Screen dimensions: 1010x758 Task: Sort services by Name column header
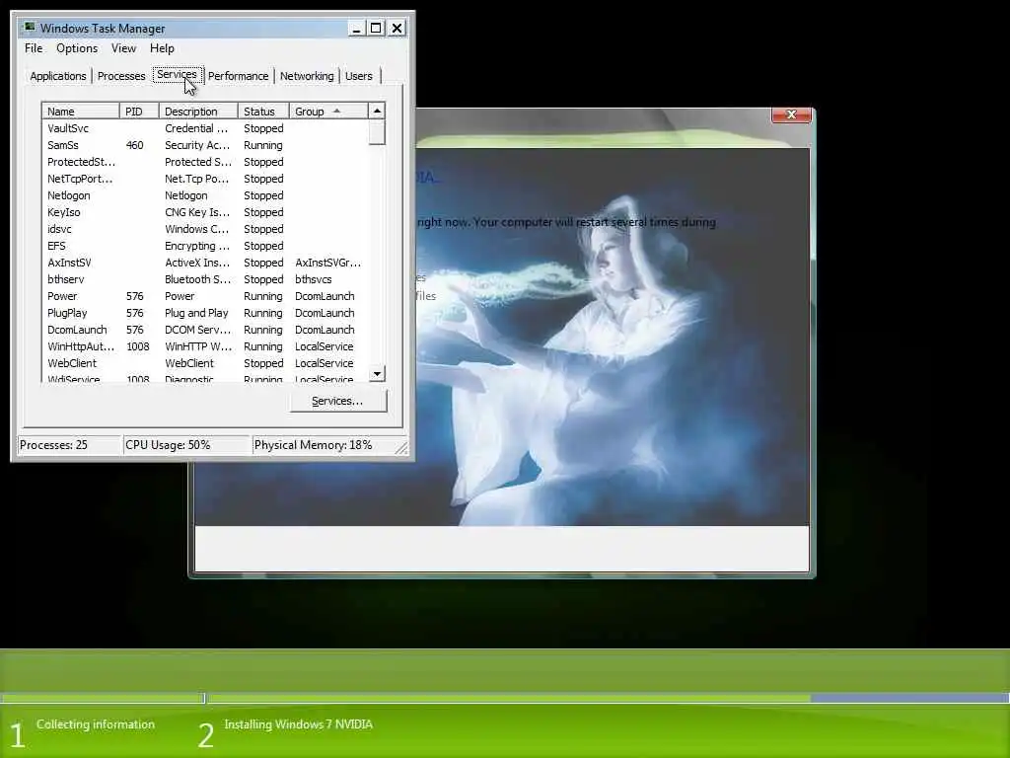click(x=81, y=111)
